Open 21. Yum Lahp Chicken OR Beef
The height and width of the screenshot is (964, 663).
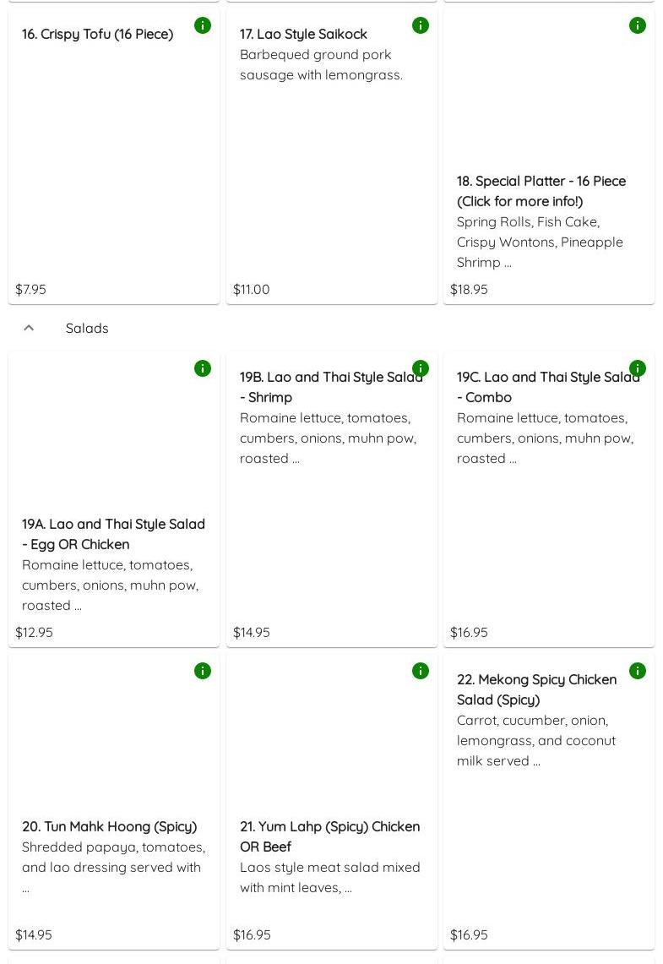pos(329,836)
